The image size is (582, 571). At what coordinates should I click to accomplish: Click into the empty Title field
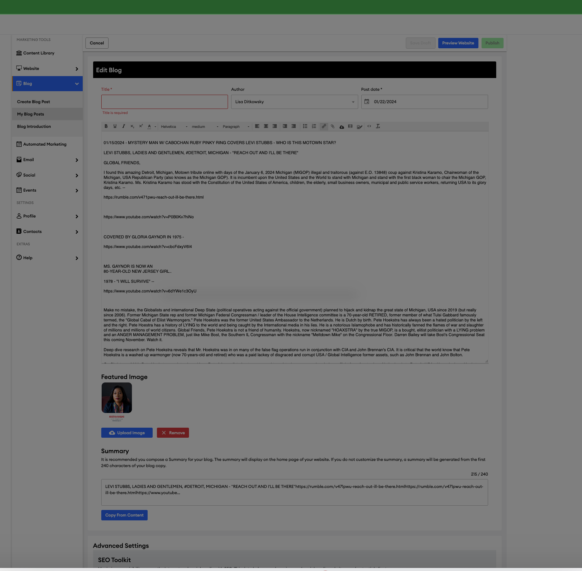click(164, 102)
